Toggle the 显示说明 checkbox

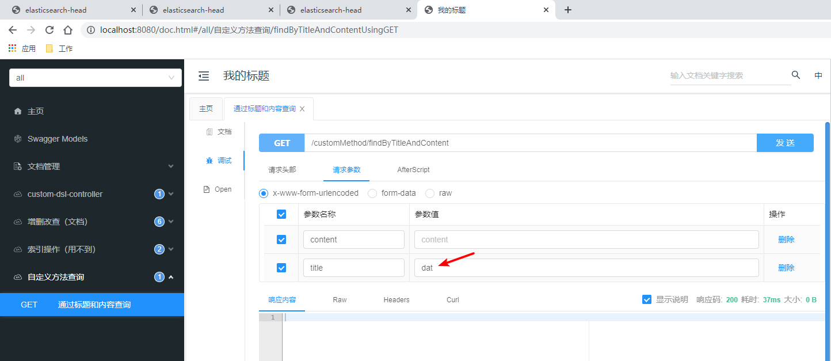(x=647, y=299)
